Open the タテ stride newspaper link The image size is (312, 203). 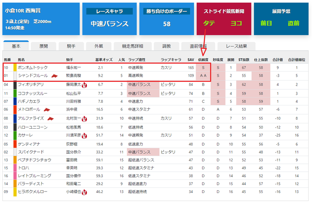click(209, 23)
